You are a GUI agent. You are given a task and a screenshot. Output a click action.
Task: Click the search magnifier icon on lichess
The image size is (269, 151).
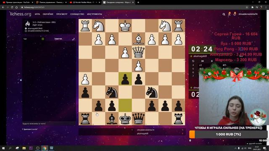[x=224, y=14]
